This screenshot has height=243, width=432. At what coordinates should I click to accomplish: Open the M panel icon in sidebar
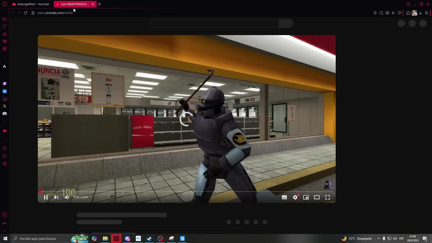pyautogui.click(x=4, y=49)
